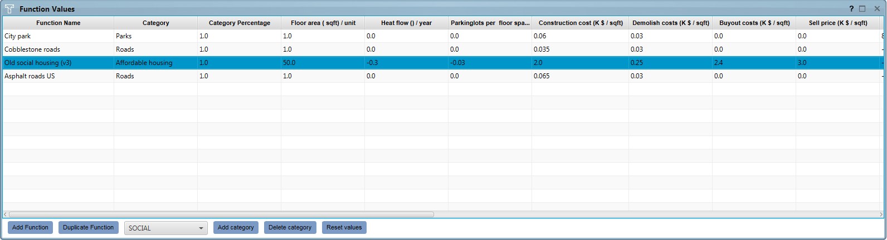The image size is (887, 240).
Task: Click Roads category of Asphalt roads US
Action: pyautogui.click(x=156, y=76)
